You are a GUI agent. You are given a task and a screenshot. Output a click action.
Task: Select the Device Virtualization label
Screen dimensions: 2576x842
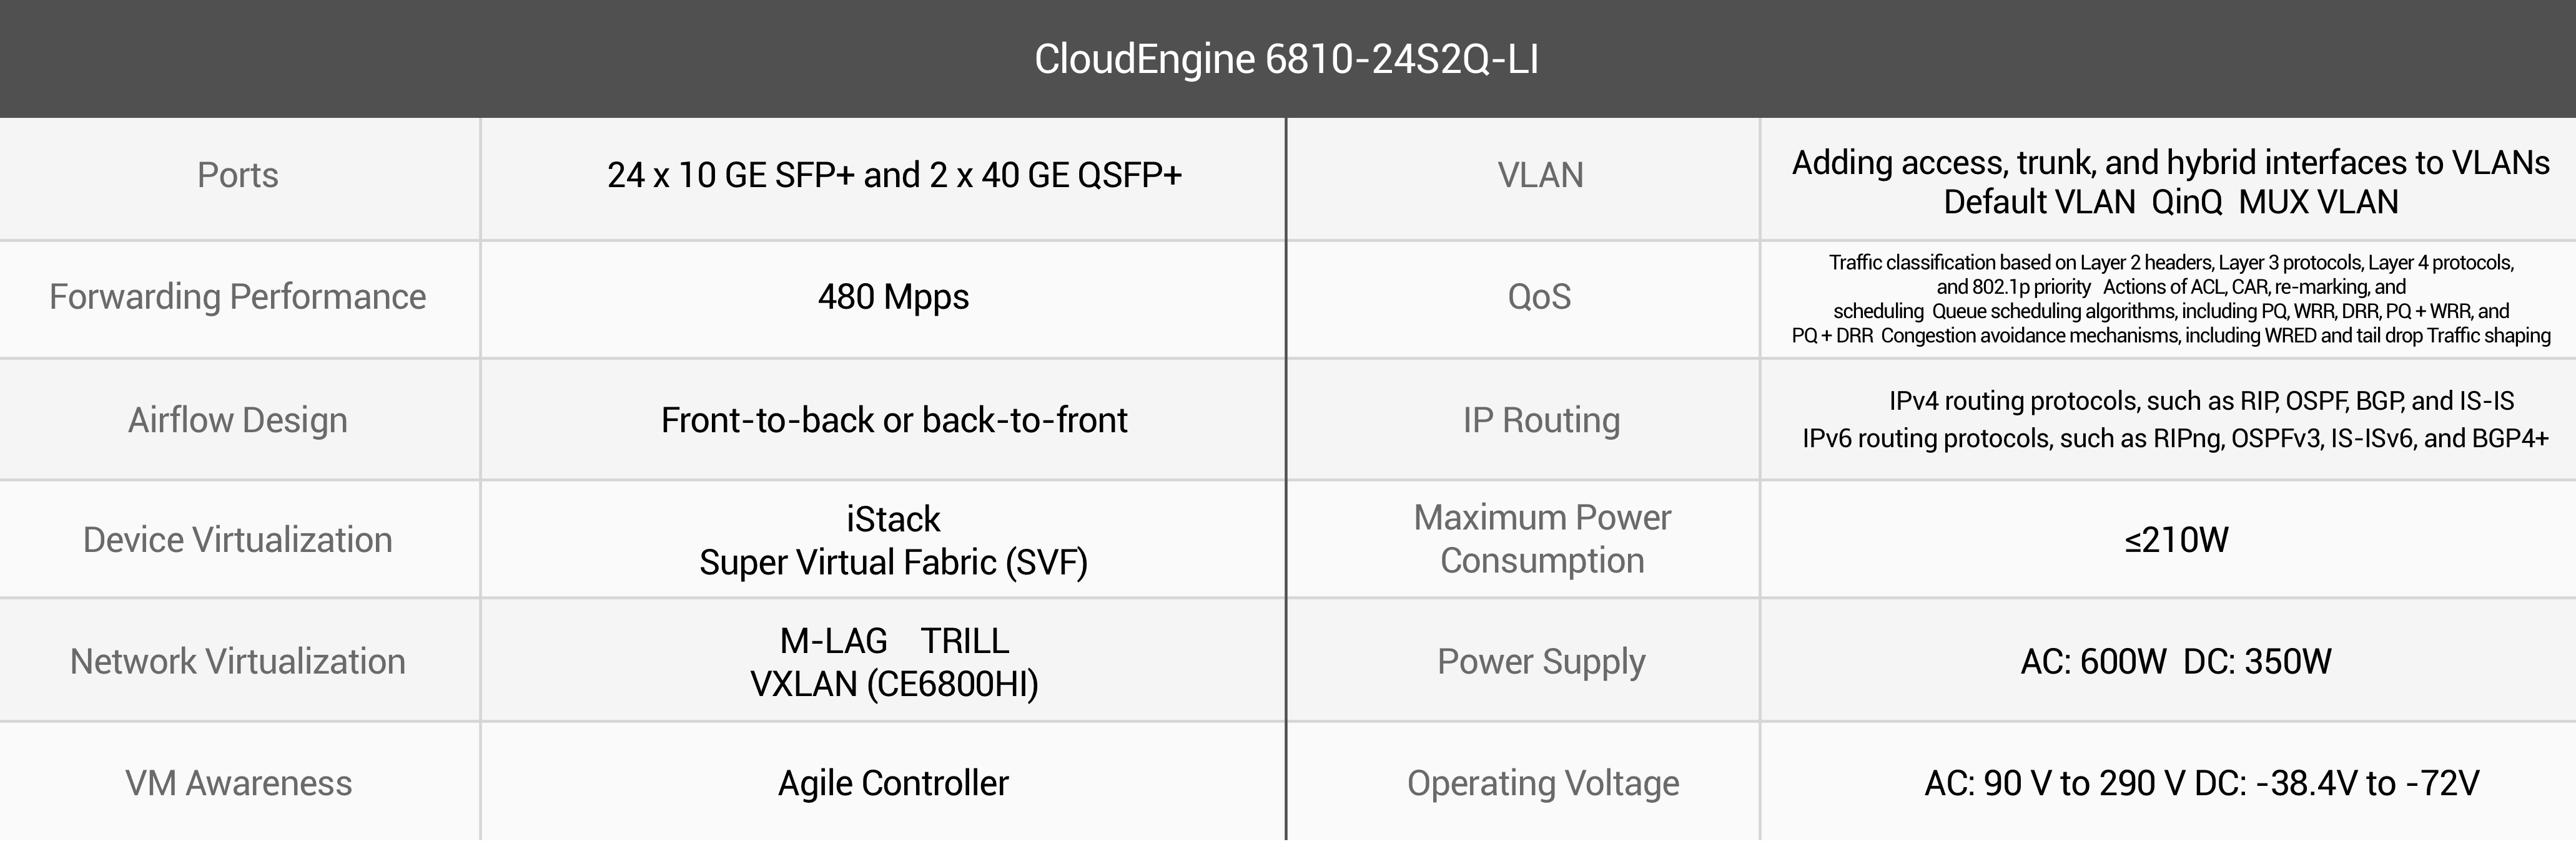(238, 540)
